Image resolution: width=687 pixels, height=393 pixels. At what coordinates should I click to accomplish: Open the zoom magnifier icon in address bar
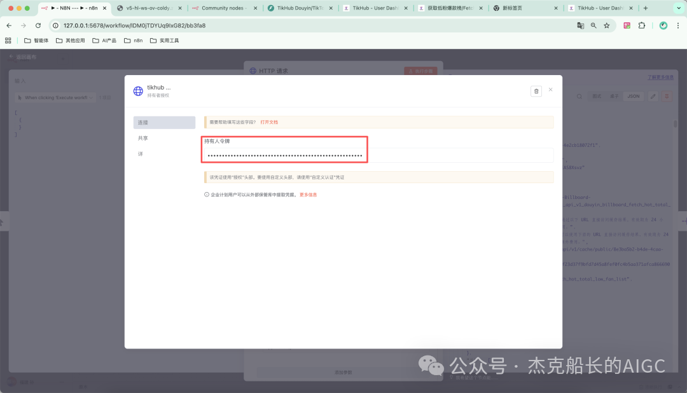593,25
